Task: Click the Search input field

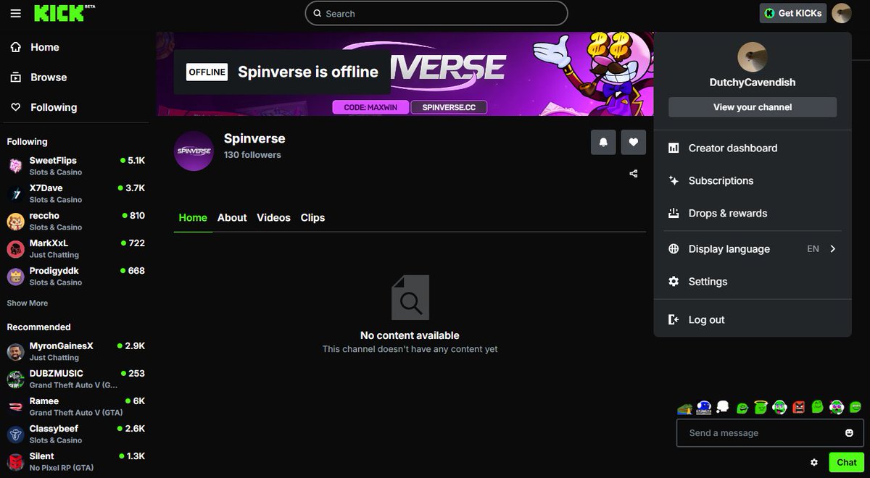Action: (436, 13)
